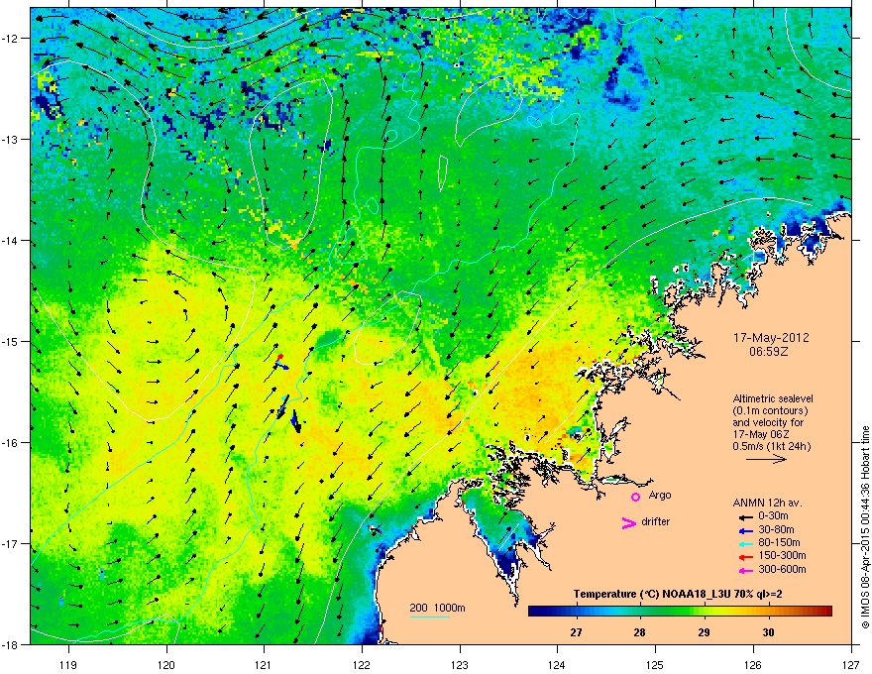The width and height of the screenshot is (872, 674).
Task: Click the cyan 200 1000m depth line sample
Action: click(x=430, y=617)
